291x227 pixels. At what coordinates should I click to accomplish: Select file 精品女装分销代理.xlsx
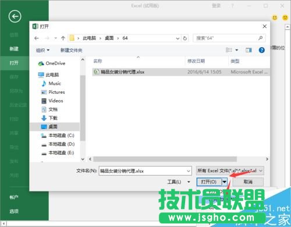pos(181,72)
